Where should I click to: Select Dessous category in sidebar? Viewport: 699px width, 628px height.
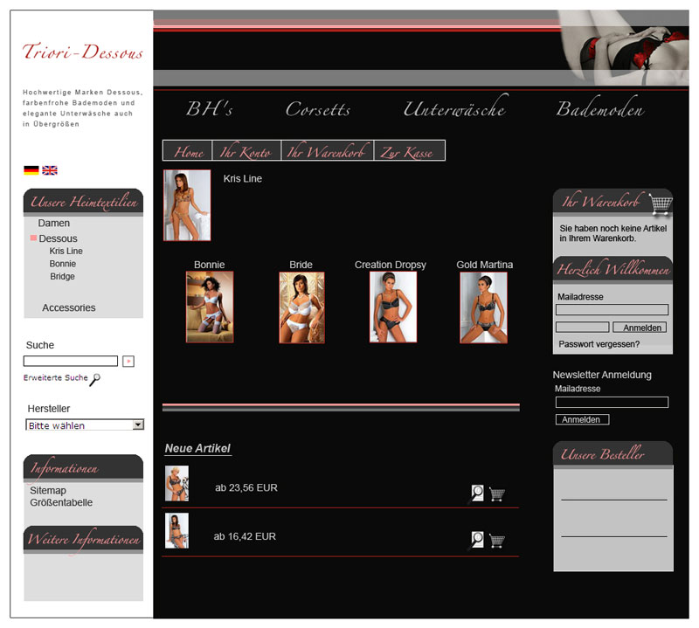(x=58, y=238)
